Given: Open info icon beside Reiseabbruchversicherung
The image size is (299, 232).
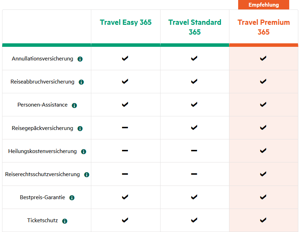Looking at the screenshot, I should click(81, 82).
